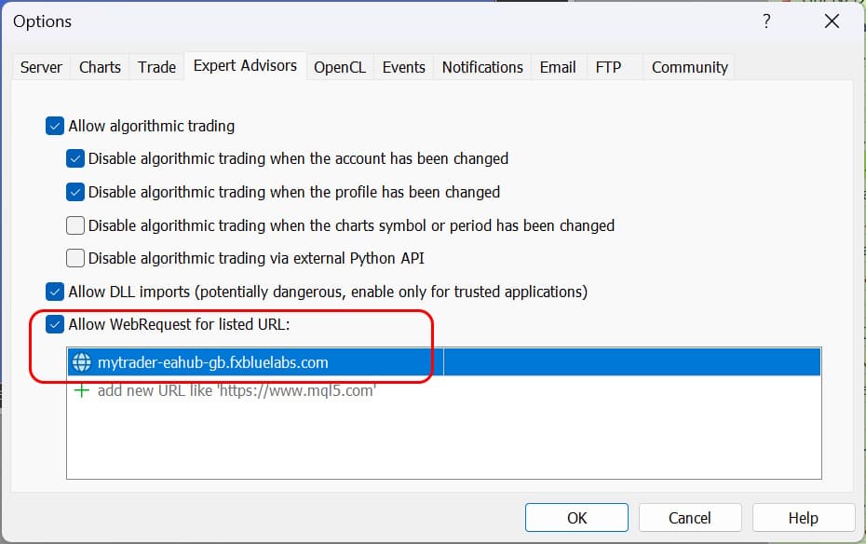Toggle Allow algorithmic trading checkbox

point(55,126)
